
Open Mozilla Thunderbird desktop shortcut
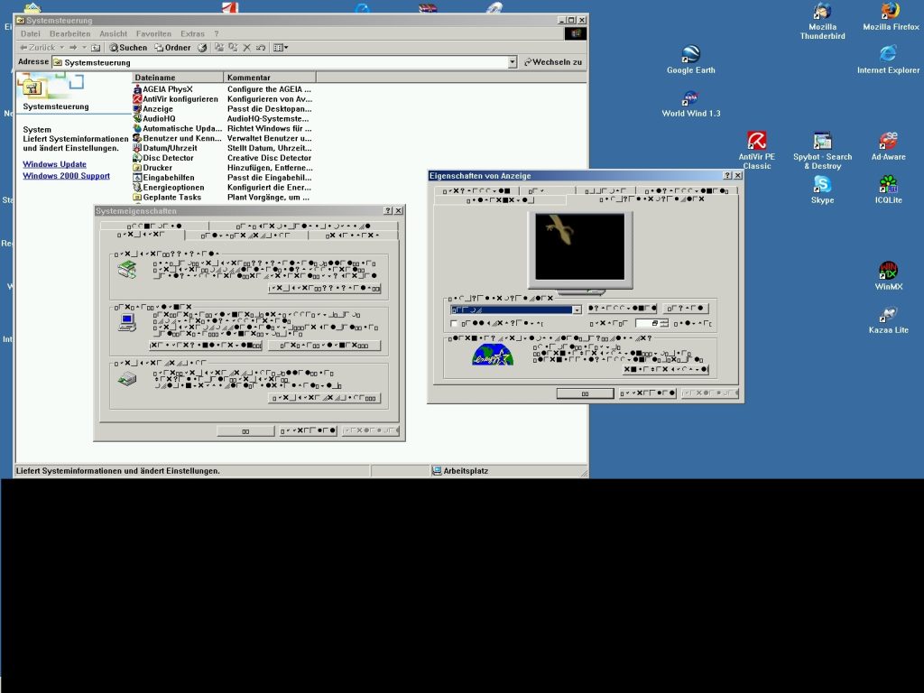tap(822, 22)
